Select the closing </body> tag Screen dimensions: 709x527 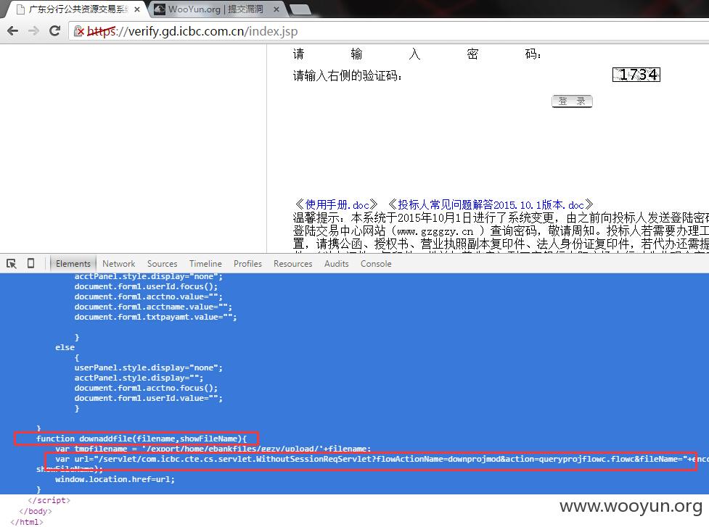[36, 511]
